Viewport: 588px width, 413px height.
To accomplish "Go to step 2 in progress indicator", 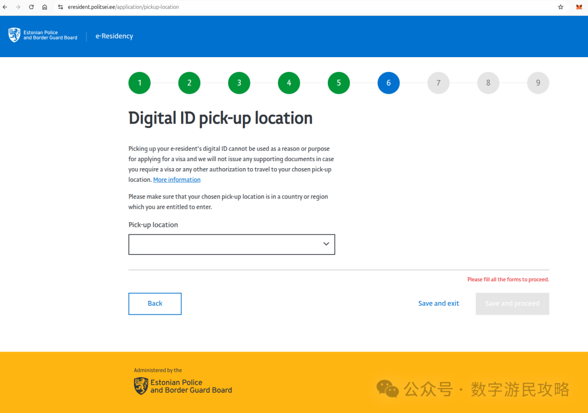I will point(189,83).
